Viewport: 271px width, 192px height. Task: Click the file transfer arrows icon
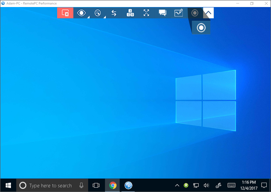pos(114,13)
